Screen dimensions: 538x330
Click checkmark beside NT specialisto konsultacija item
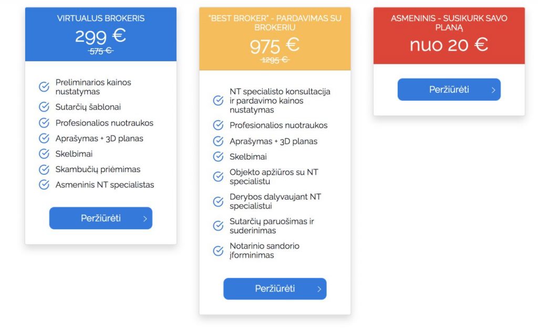click(x=218, y=100)
